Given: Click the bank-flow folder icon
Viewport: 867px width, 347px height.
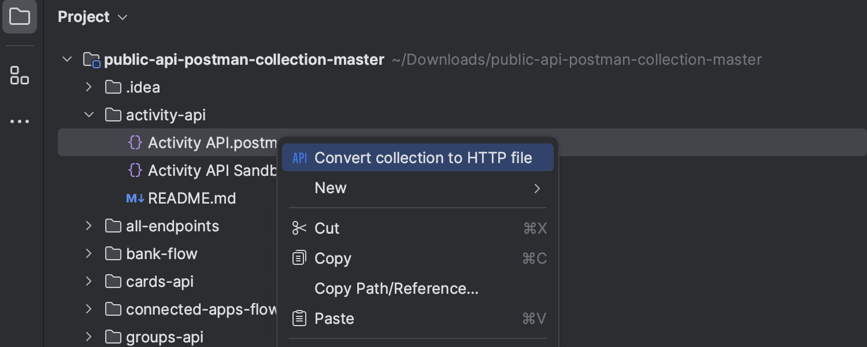Looking at the screenshot, I should (113, 254).
